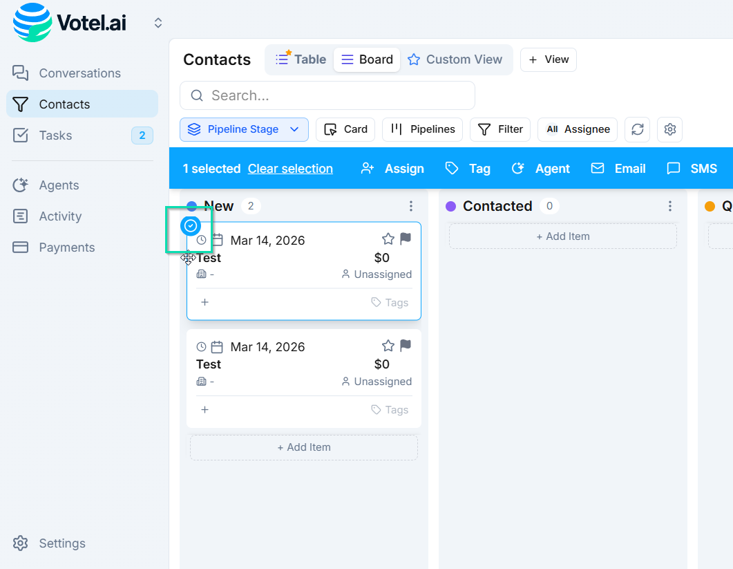Switch to the Table view tab
The width and height of the screenshot is (733, 569).
click(301, 59)
